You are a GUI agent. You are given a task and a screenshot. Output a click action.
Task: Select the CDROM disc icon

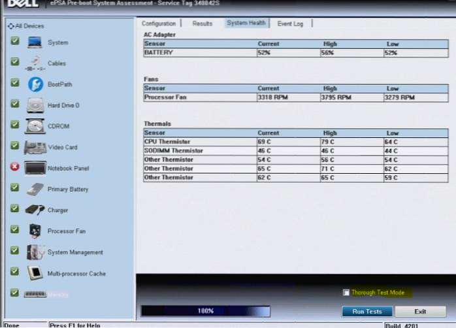[x=35, y=126]
